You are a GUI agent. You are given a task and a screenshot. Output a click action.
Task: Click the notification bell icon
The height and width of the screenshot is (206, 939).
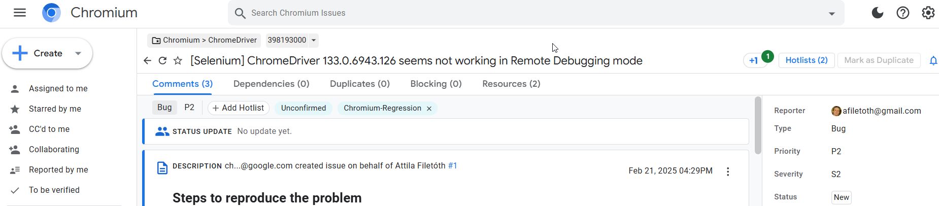(x=933, y=61)
